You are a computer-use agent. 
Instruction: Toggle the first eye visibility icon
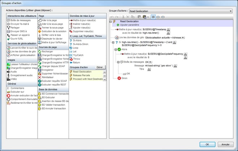pos(159,17)
